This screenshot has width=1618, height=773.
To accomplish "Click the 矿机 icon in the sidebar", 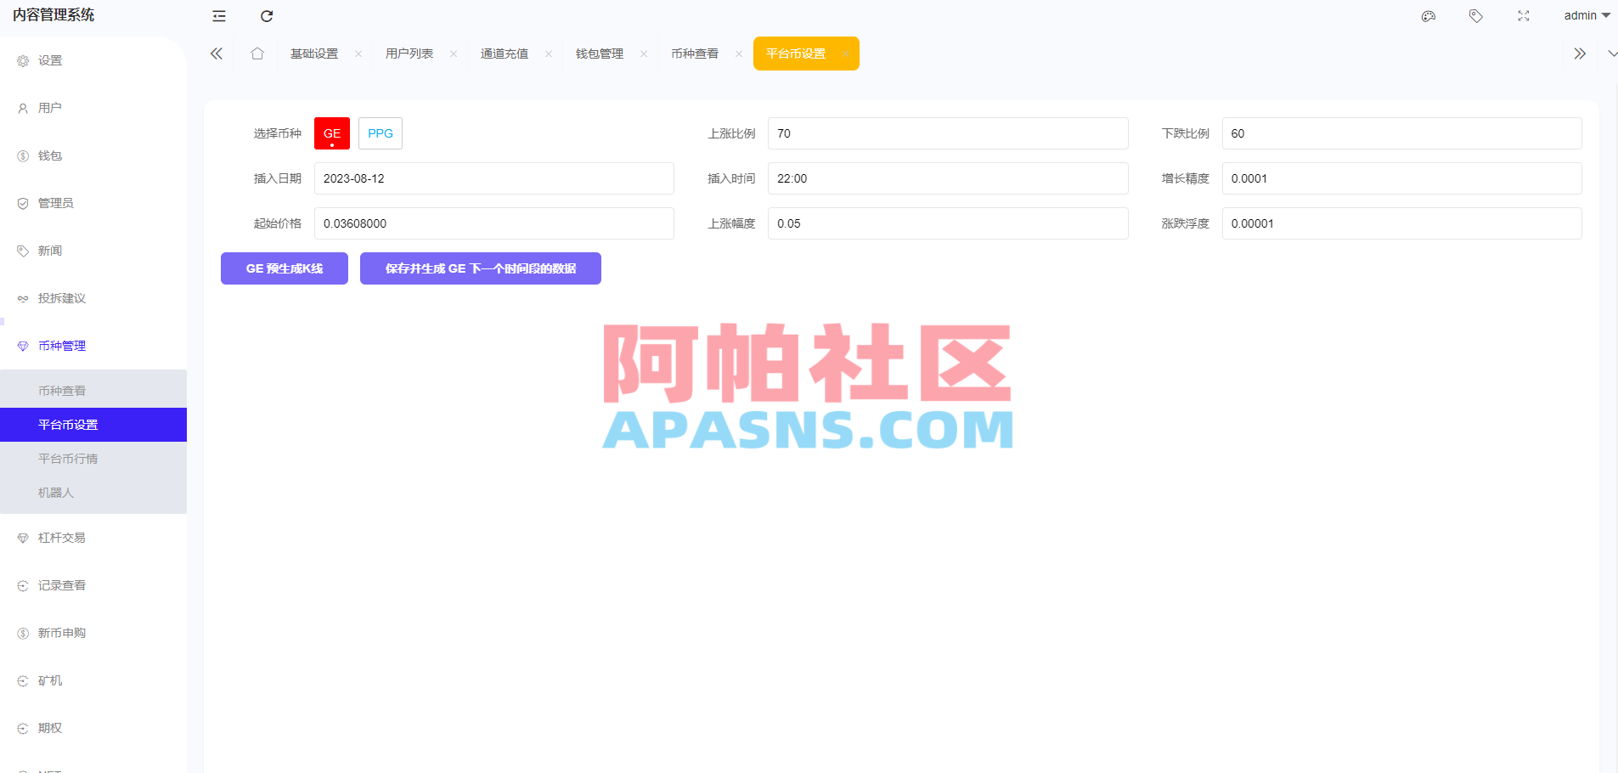I will point(21,680).
